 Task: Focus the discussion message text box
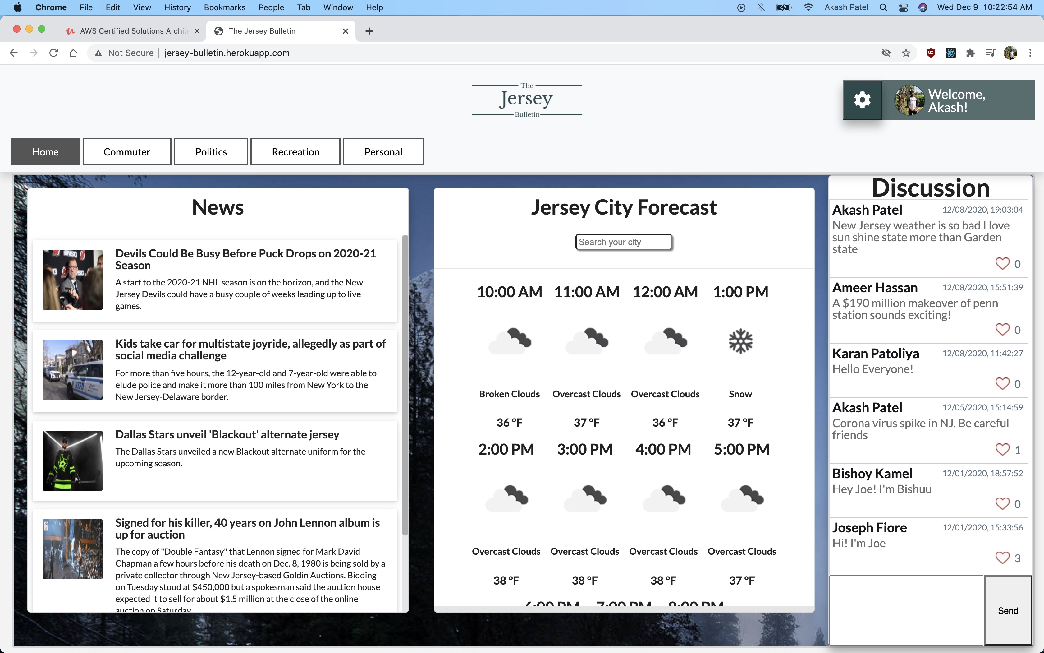pyautogui.click(x=906, y=610)
